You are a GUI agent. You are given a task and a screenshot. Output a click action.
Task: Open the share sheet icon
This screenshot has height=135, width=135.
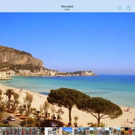[x=128, y=8]
